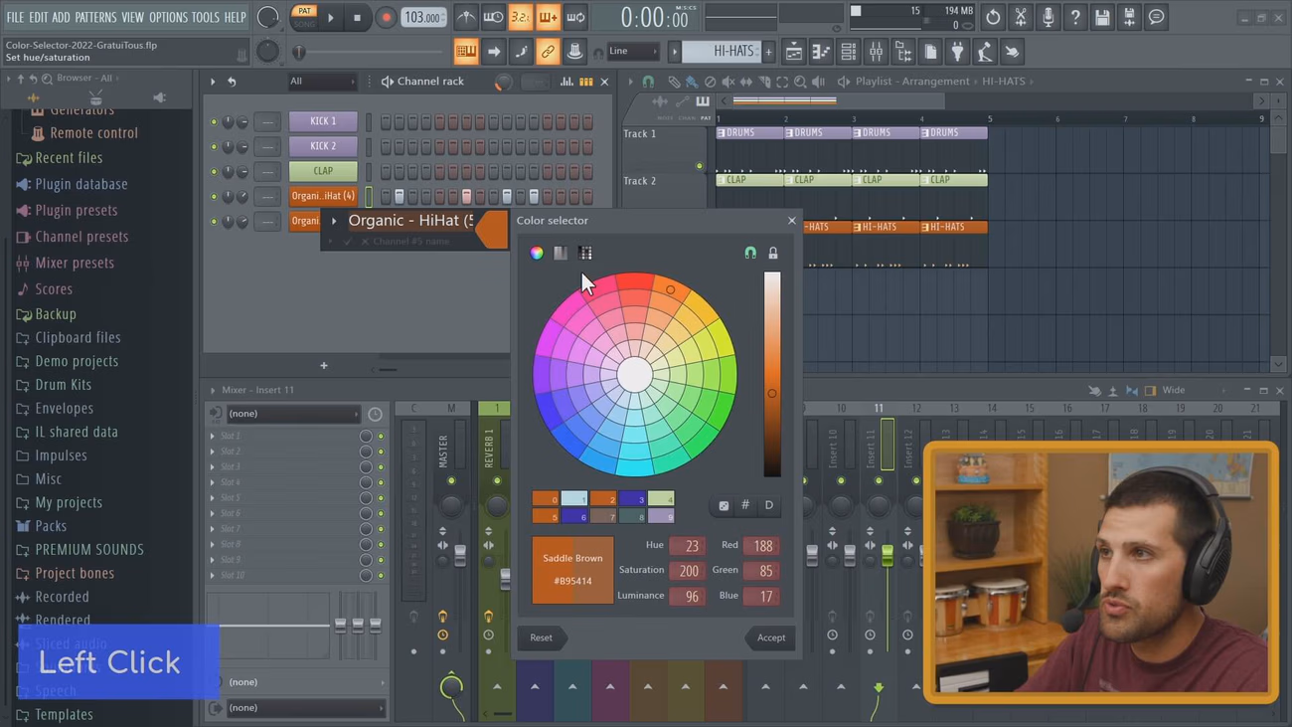This screenshot has width=1292, height=727.
Task: Click the metronome icon in top toolbar
Action: 465,17
